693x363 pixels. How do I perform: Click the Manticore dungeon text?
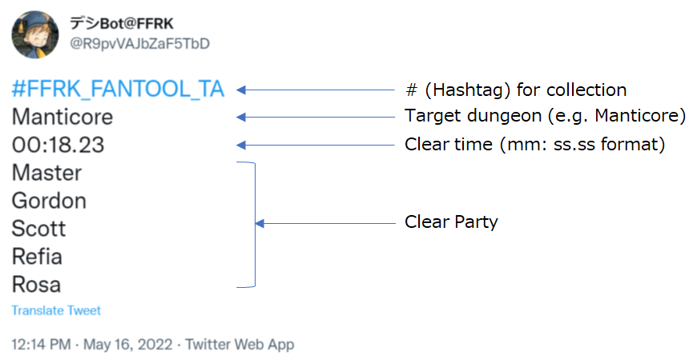(x=62, y=118)
